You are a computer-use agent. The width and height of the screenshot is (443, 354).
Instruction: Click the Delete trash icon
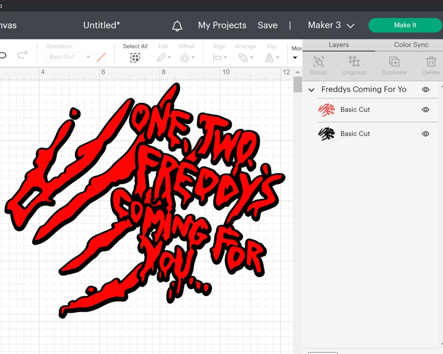431,61
